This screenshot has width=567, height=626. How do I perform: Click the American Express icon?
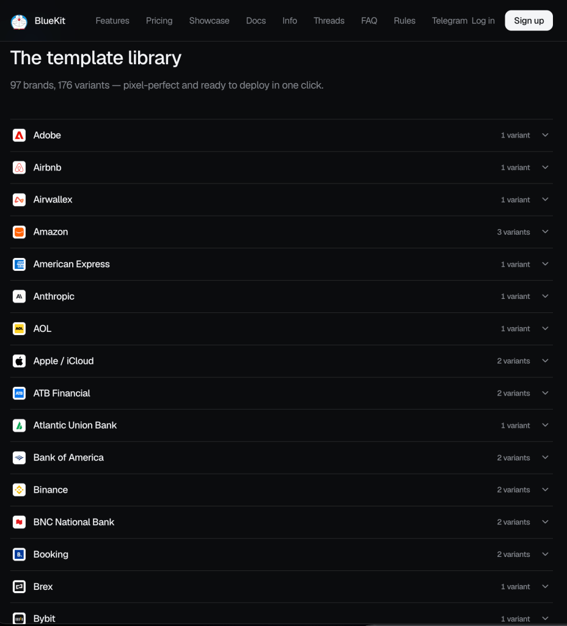[19, 264]
